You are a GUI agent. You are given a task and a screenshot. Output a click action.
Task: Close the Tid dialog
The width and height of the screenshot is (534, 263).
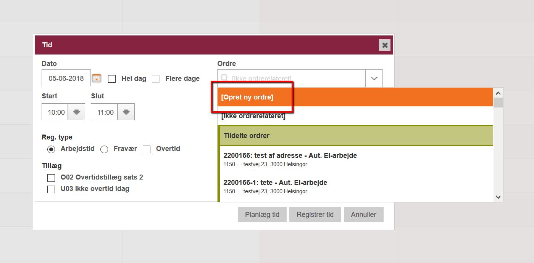click(385, 45)
